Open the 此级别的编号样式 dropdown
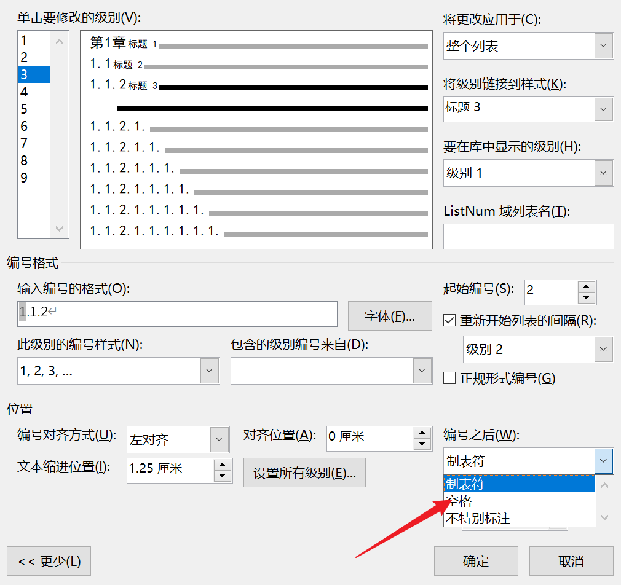621x585 pixels. click(208, 371)
